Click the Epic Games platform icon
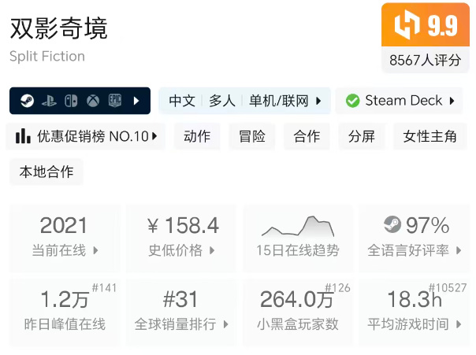The height and width of the screenshot is (355, 476). tap(115, 101)
